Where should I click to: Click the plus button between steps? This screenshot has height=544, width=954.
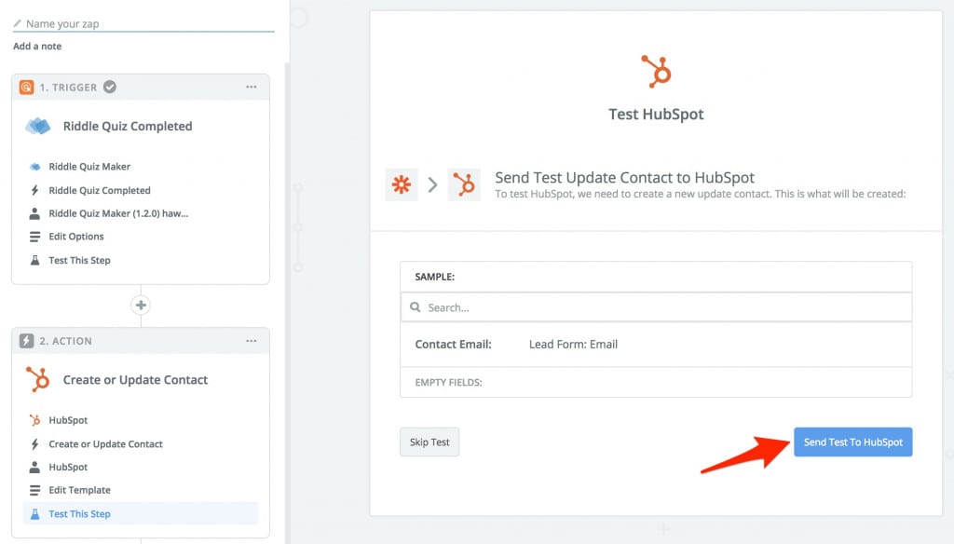coord(141,305)
